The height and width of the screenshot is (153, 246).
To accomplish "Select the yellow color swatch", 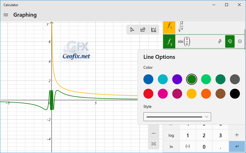I will 192,94.
